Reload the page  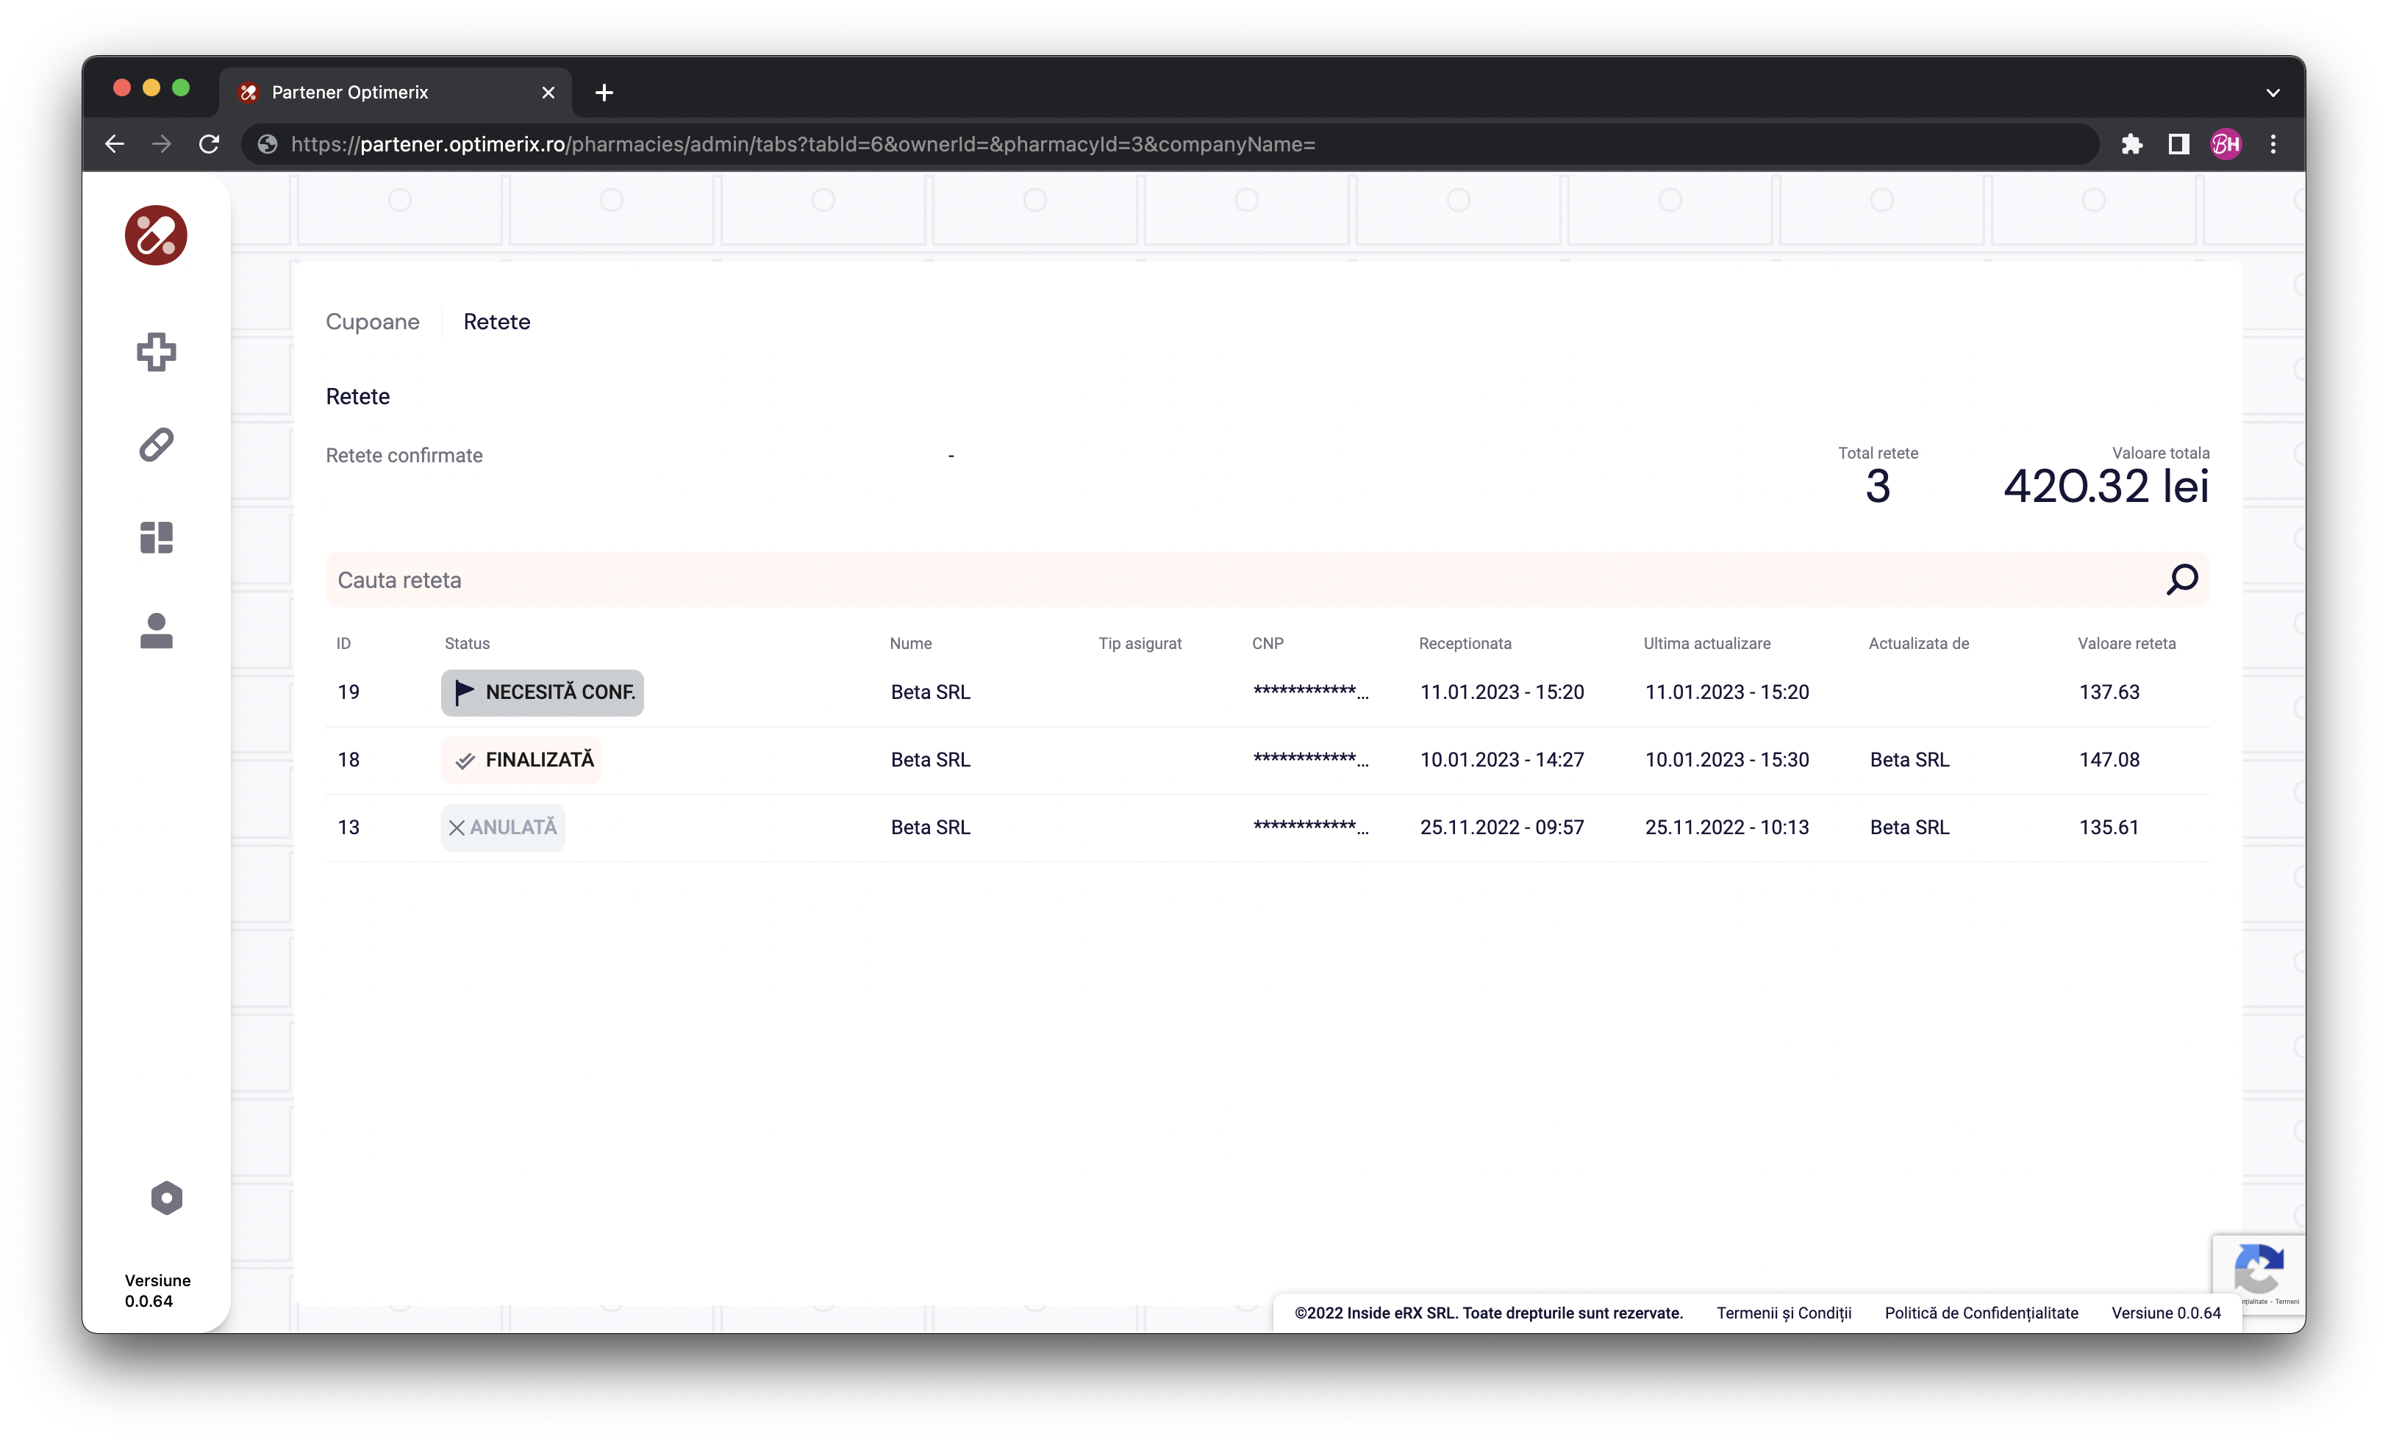[x=210, y=144]
